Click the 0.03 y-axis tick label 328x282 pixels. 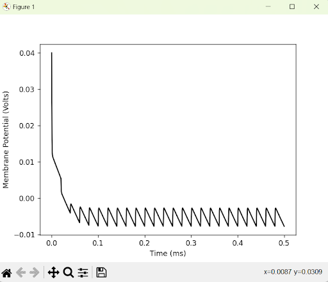point(27,89)
